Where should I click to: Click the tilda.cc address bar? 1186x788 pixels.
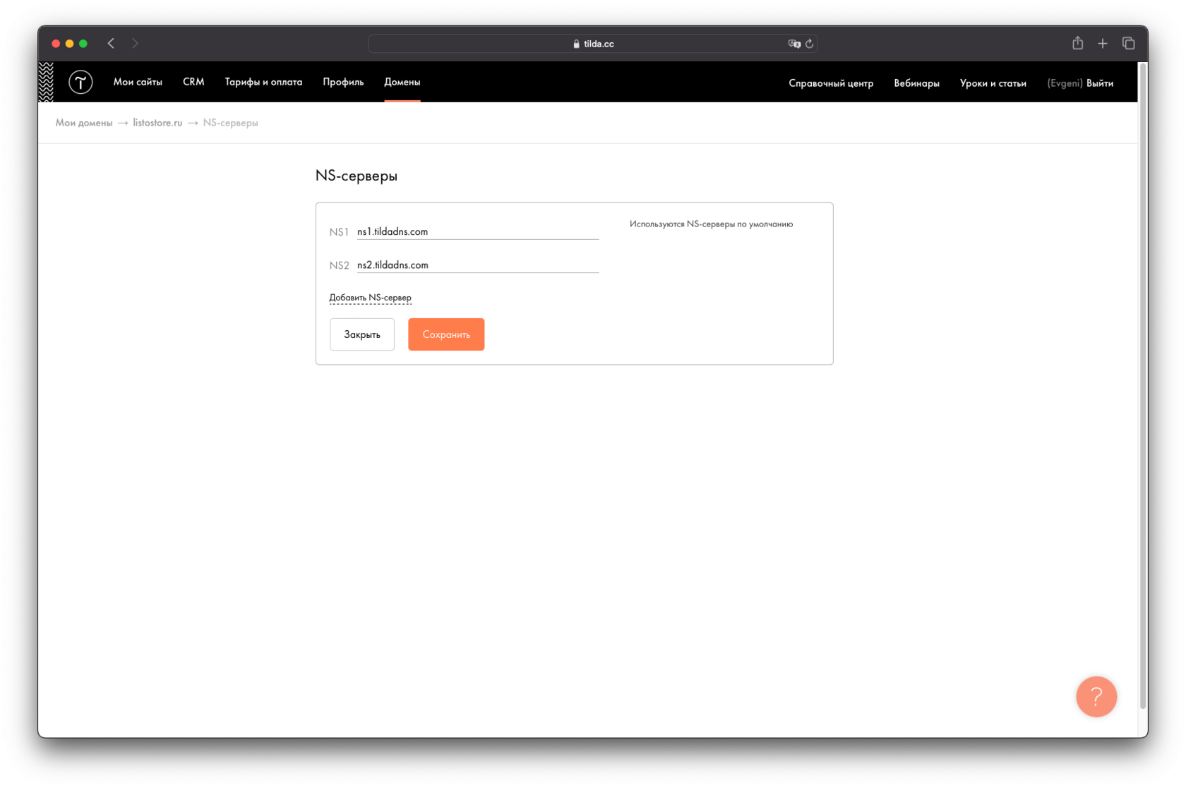point(593,44)
